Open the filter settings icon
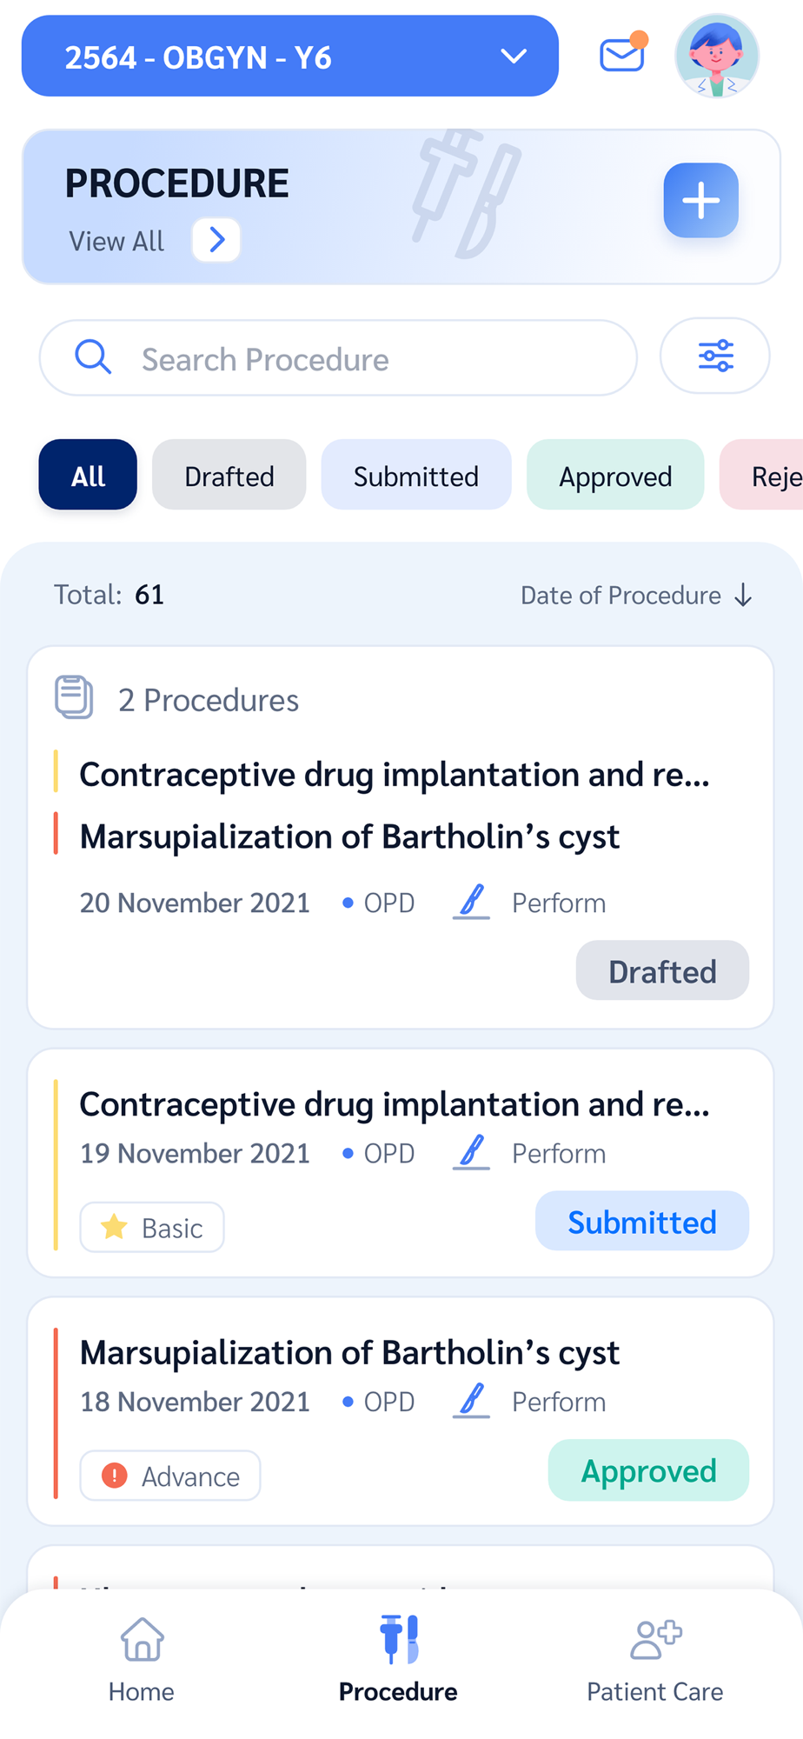Viewport: 803px width, 1739px height. tap(715, 356)
